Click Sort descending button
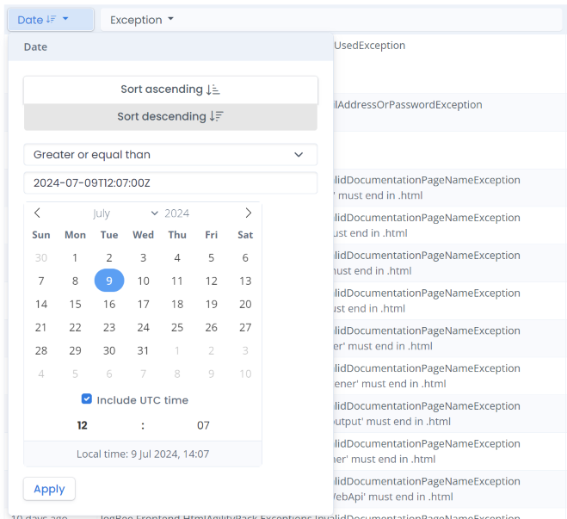 pyautogui.click(x=170, y=117)
